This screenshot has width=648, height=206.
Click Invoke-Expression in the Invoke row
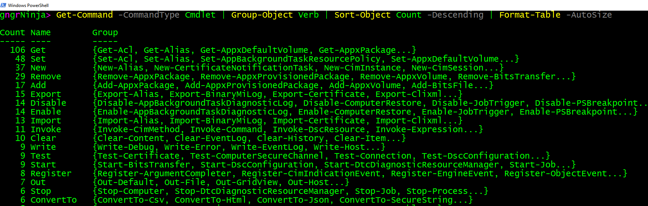(x=419, y=130)
